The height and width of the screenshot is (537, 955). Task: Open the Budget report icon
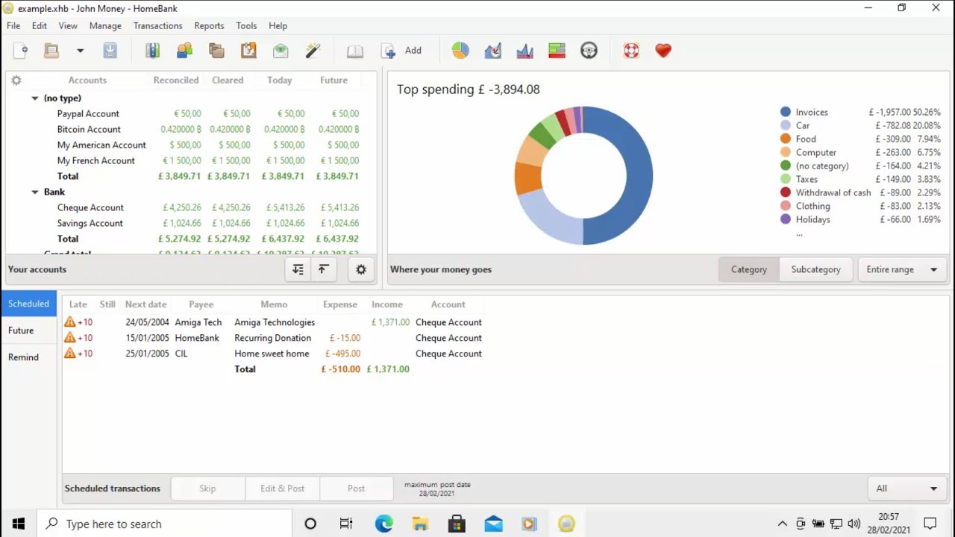coord(557,51)
